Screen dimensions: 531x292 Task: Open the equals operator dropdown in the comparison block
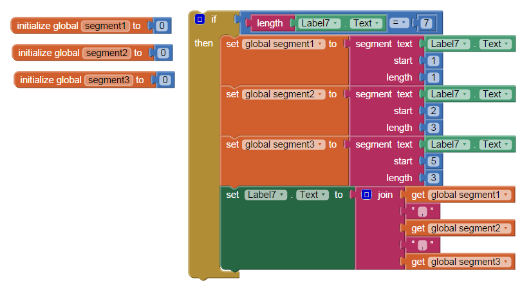click(399, 23)
